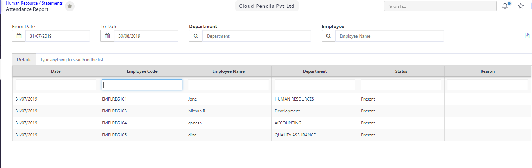Click the ACCOUNTING department cell
The width and height of the screenshot is (532, 168).
[315, 123]
